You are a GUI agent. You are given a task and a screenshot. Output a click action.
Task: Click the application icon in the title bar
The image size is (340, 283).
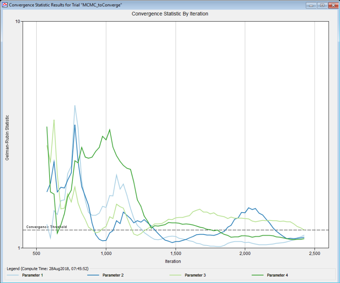5,5
